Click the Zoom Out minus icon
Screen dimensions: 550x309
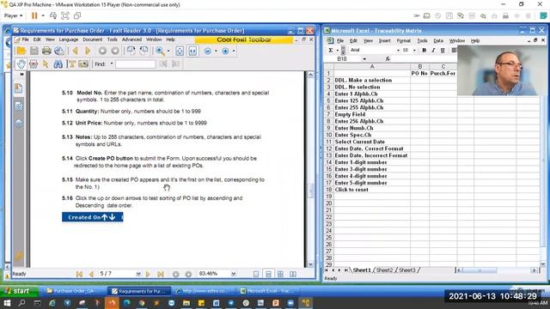tap(208, 51)
